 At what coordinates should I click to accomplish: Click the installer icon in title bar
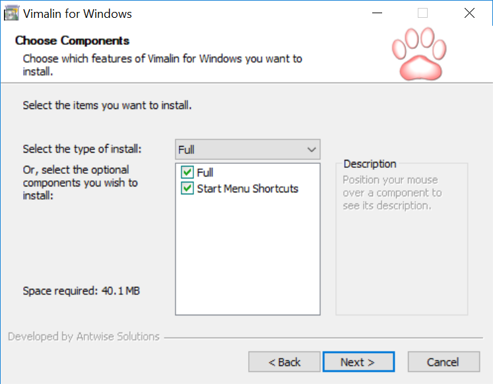click(x=11, y=13)
